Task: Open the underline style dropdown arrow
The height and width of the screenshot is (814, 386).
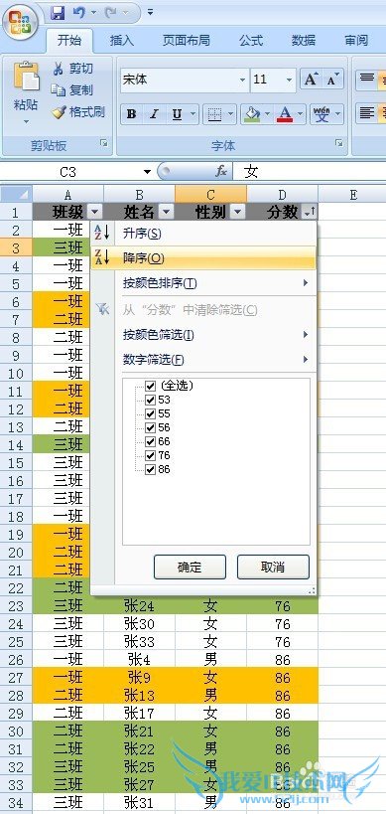Action: click(x=193, y=114)
